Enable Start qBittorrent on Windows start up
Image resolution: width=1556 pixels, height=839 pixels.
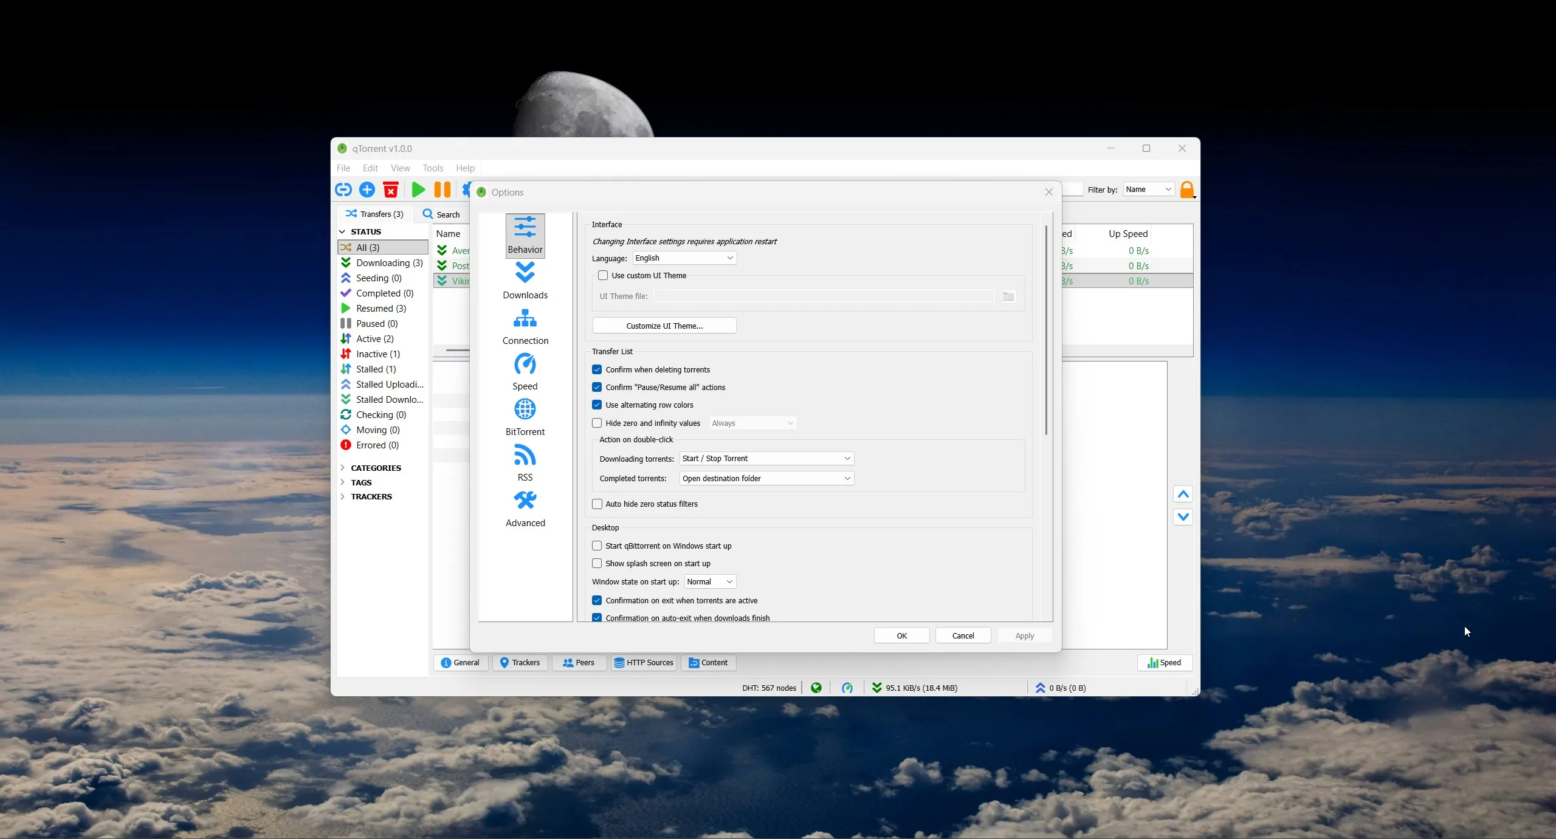[x=597, y=546]
